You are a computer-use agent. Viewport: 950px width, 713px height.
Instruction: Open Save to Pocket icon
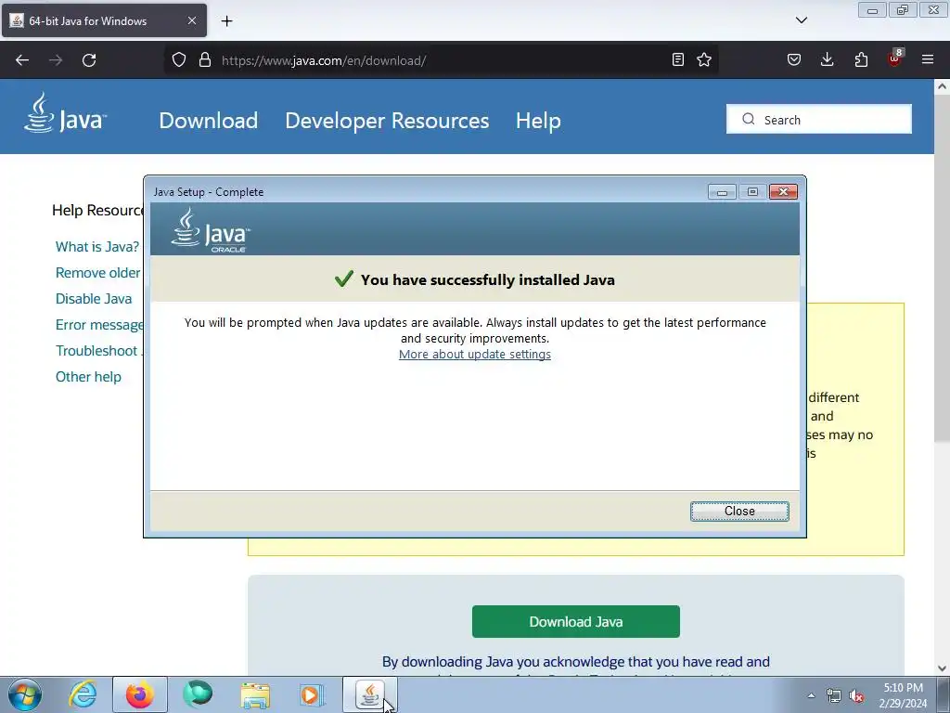tap(794, 60)
